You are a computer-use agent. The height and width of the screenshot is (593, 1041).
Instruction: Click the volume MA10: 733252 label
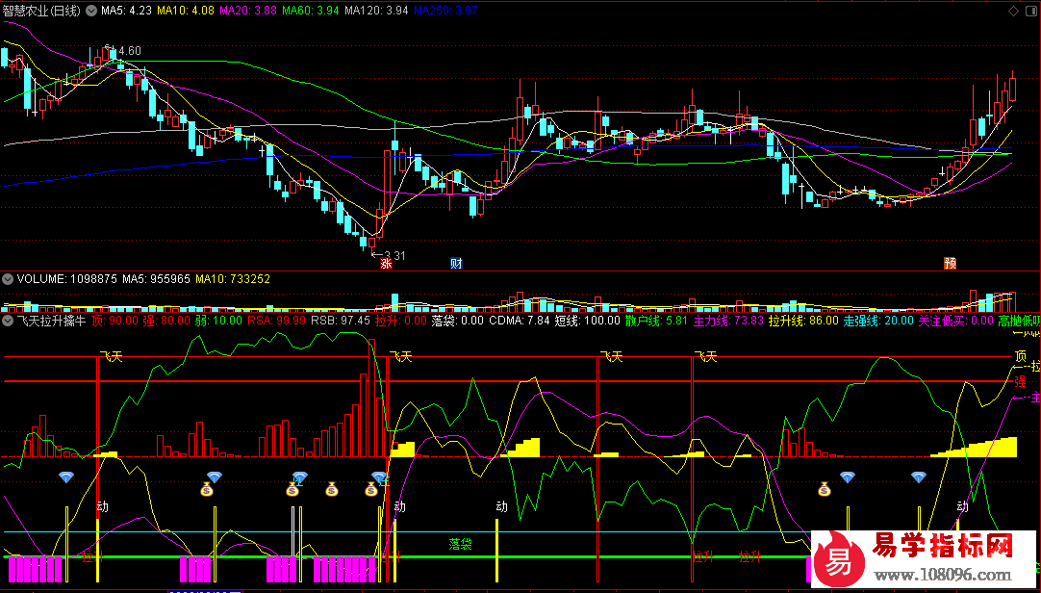tap(233, 279)
